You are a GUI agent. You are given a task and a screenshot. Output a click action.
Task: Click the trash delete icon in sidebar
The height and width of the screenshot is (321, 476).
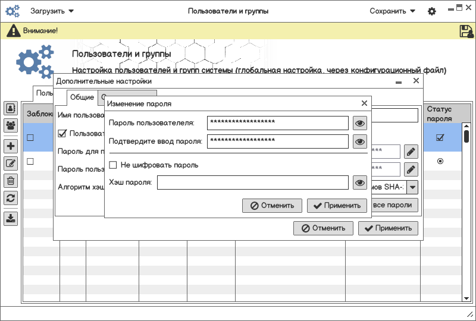[11, 181]
